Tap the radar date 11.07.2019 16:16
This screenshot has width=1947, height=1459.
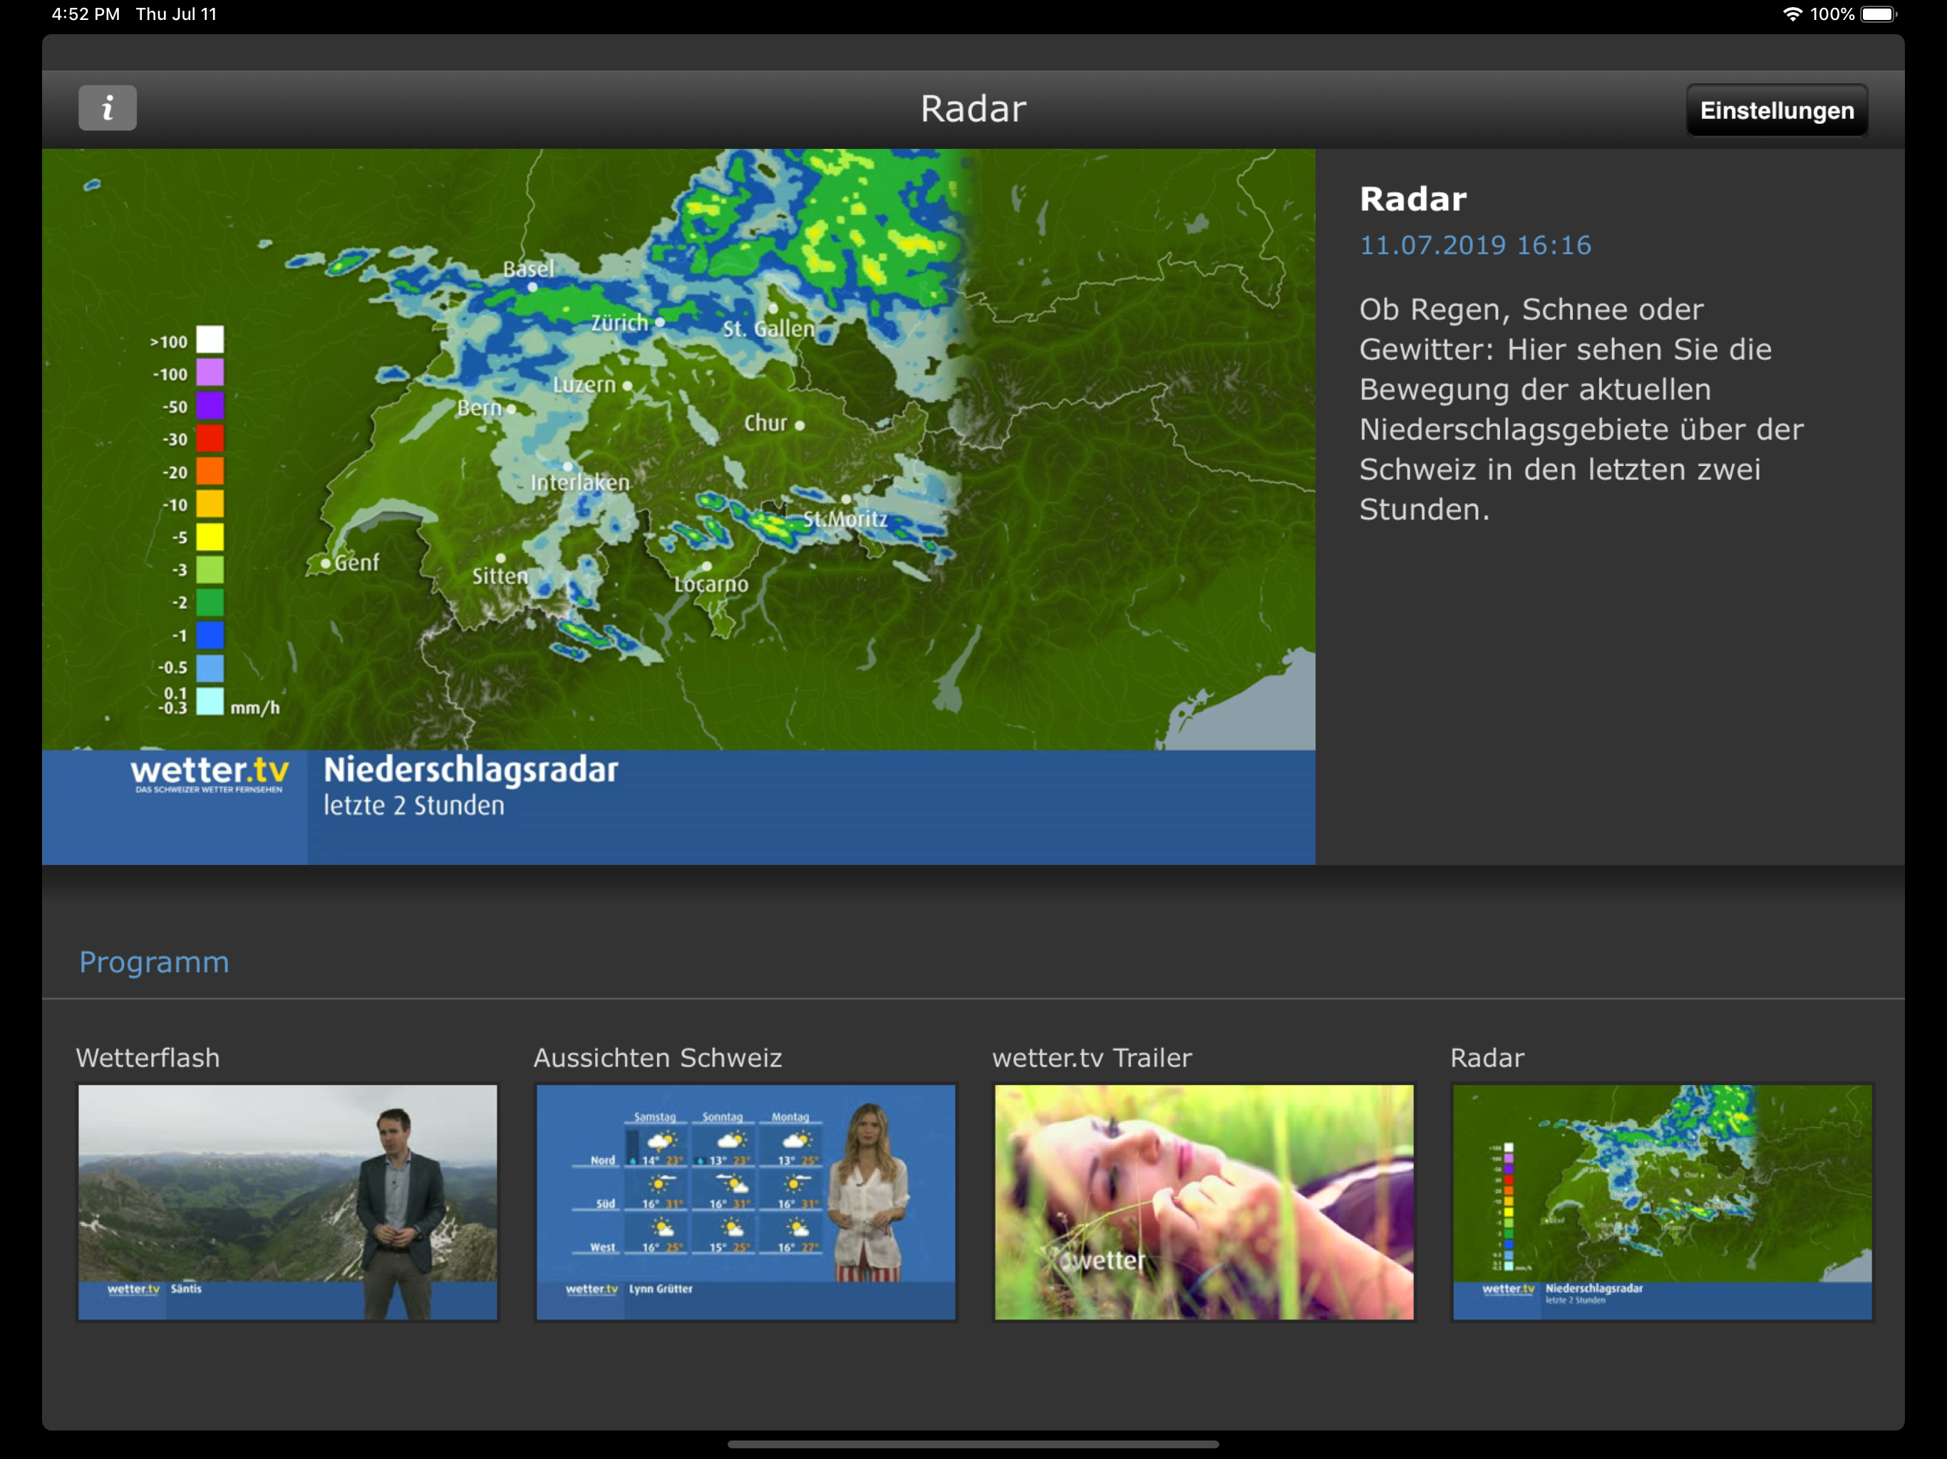[1475, 244]
